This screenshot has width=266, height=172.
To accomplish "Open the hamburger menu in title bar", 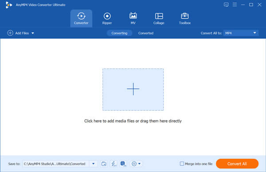I will coord(235,4).
